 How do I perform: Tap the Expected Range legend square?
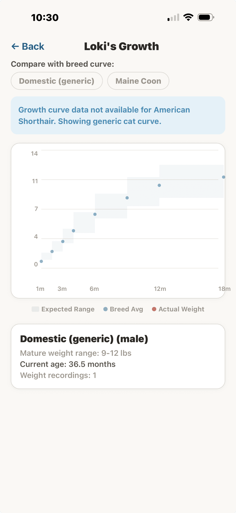[35, 309]
